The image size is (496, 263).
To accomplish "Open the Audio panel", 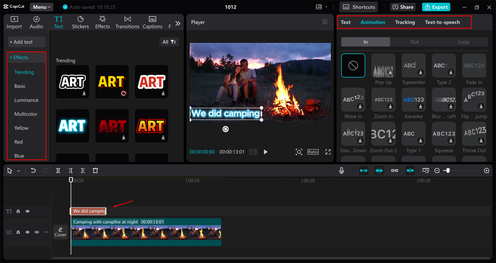I will (x=36, y=22).
